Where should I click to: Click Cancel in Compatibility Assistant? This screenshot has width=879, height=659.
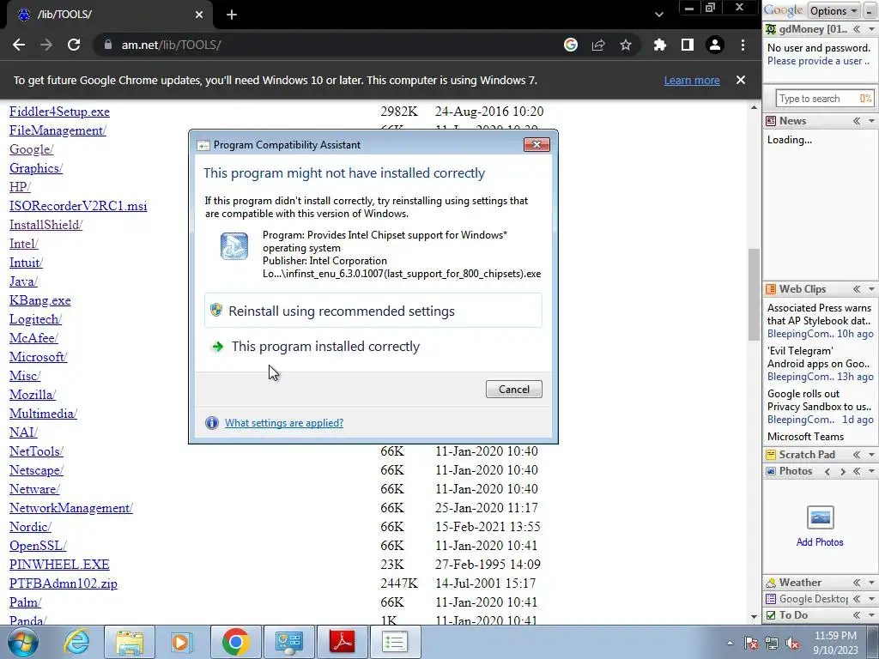(x=513, y=390)
